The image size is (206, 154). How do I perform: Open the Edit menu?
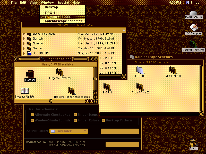tap(23, 3)
